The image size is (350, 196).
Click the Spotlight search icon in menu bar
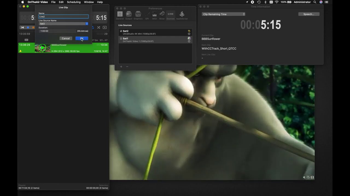315,2
